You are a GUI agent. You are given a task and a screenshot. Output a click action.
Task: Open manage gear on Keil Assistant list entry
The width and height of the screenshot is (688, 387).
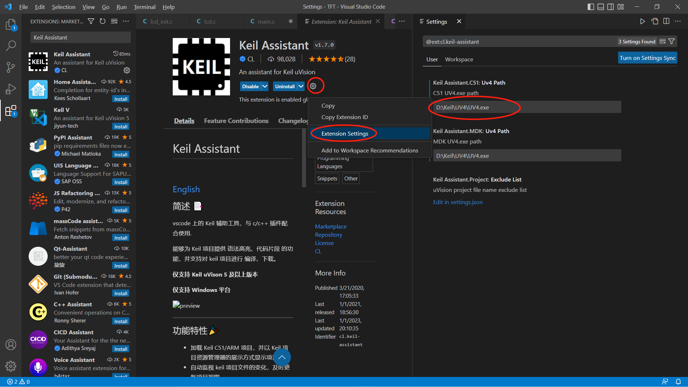(127, 70)
